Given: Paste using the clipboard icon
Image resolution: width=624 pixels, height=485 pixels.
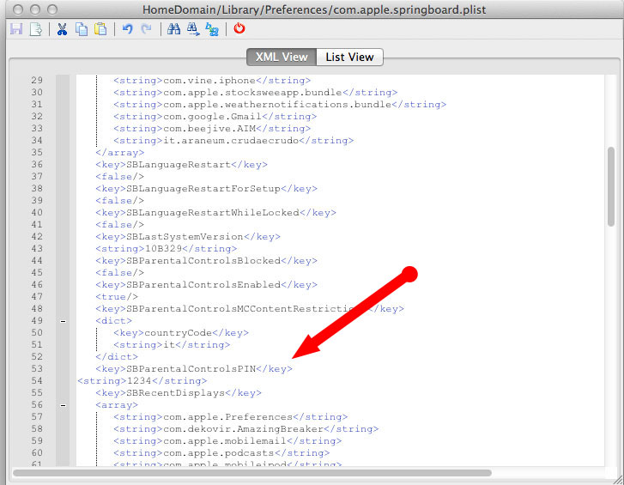Looking at the screenshot, I should (100, 29).
